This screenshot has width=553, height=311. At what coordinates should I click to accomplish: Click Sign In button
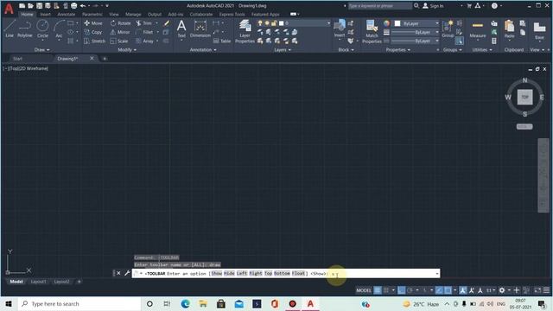tap(433, 6)
